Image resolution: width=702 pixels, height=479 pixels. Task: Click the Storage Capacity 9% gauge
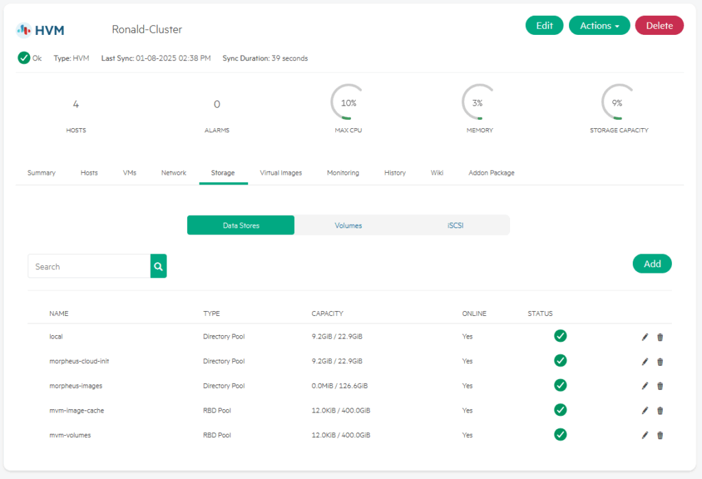click(618, 103)
